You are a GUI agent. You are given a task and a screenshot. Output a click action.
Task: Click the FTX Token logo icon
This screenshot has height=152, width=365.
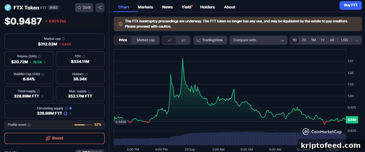8,8
